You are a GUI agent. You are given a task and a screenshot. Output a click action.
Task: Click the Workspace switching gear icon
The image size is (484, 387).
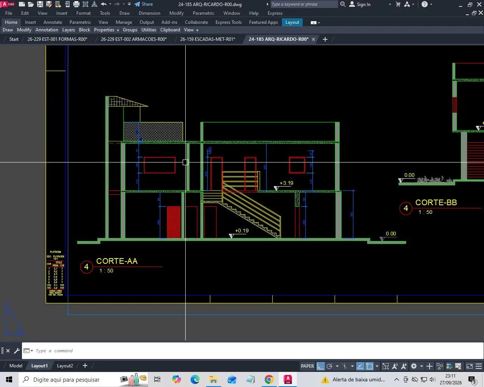click(414, 366)
